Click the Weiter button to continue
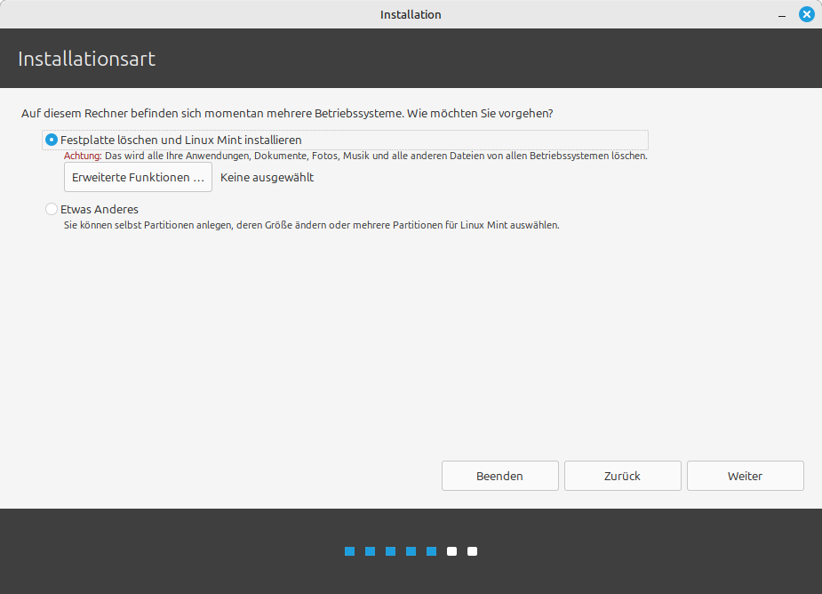The width and height of the screenshot is (822, 594). tap(745, 476)
